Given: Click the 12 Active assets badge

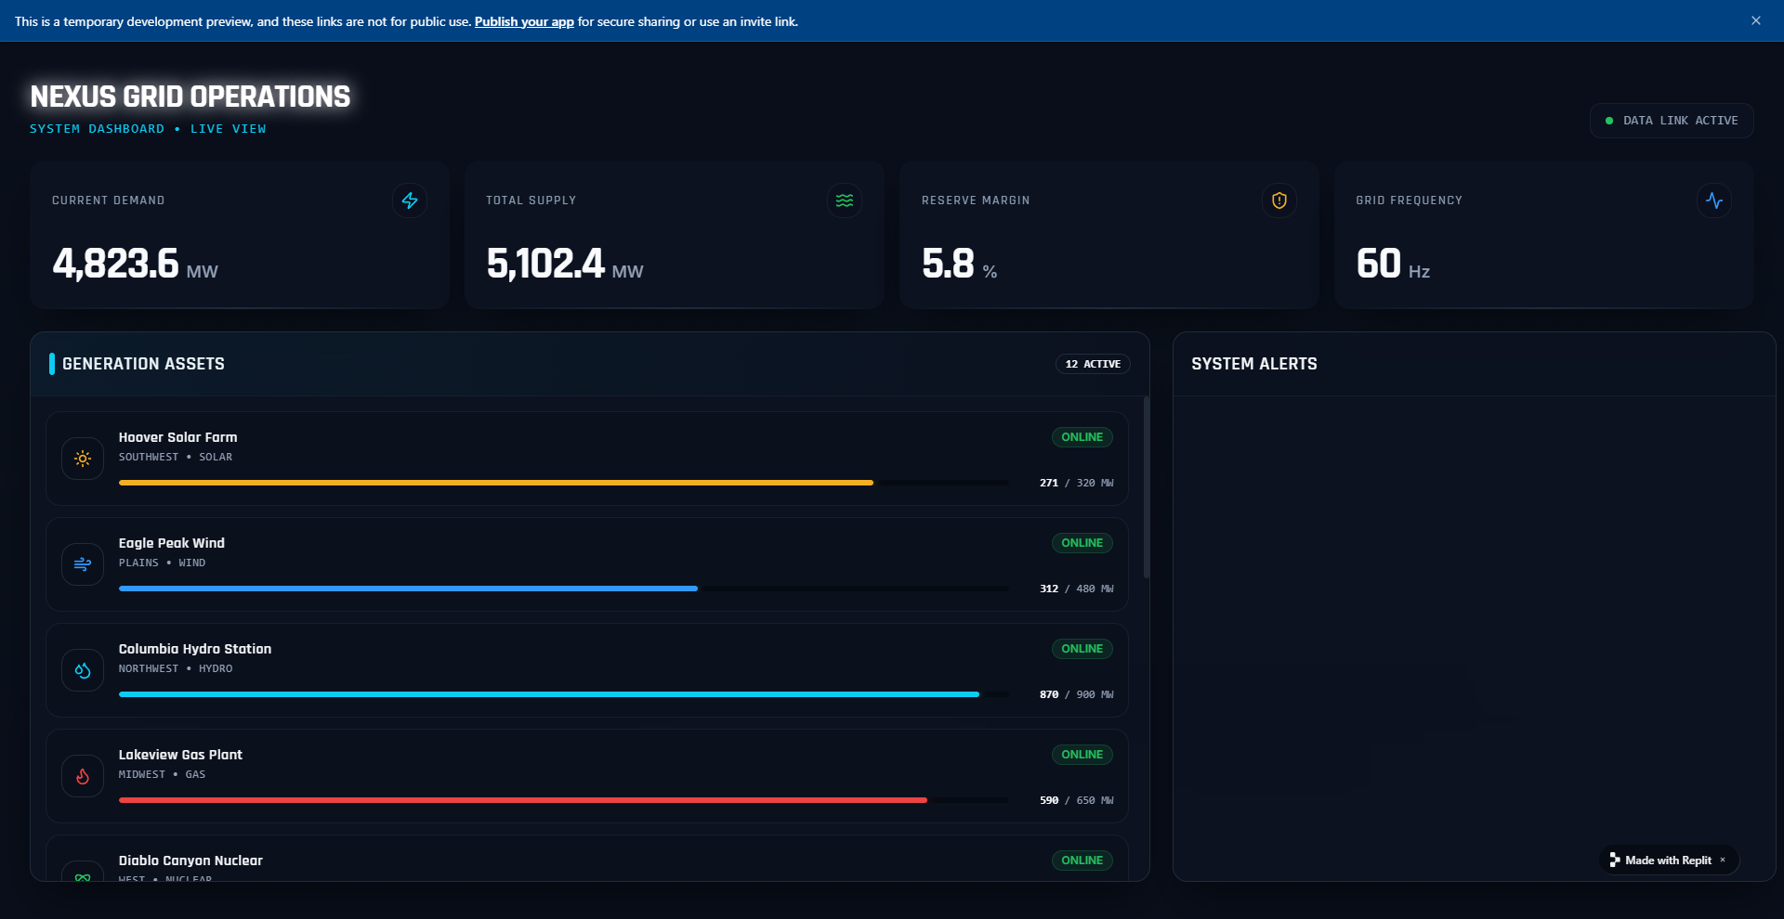Looking at the screenshot, I should coord(1093,364).
